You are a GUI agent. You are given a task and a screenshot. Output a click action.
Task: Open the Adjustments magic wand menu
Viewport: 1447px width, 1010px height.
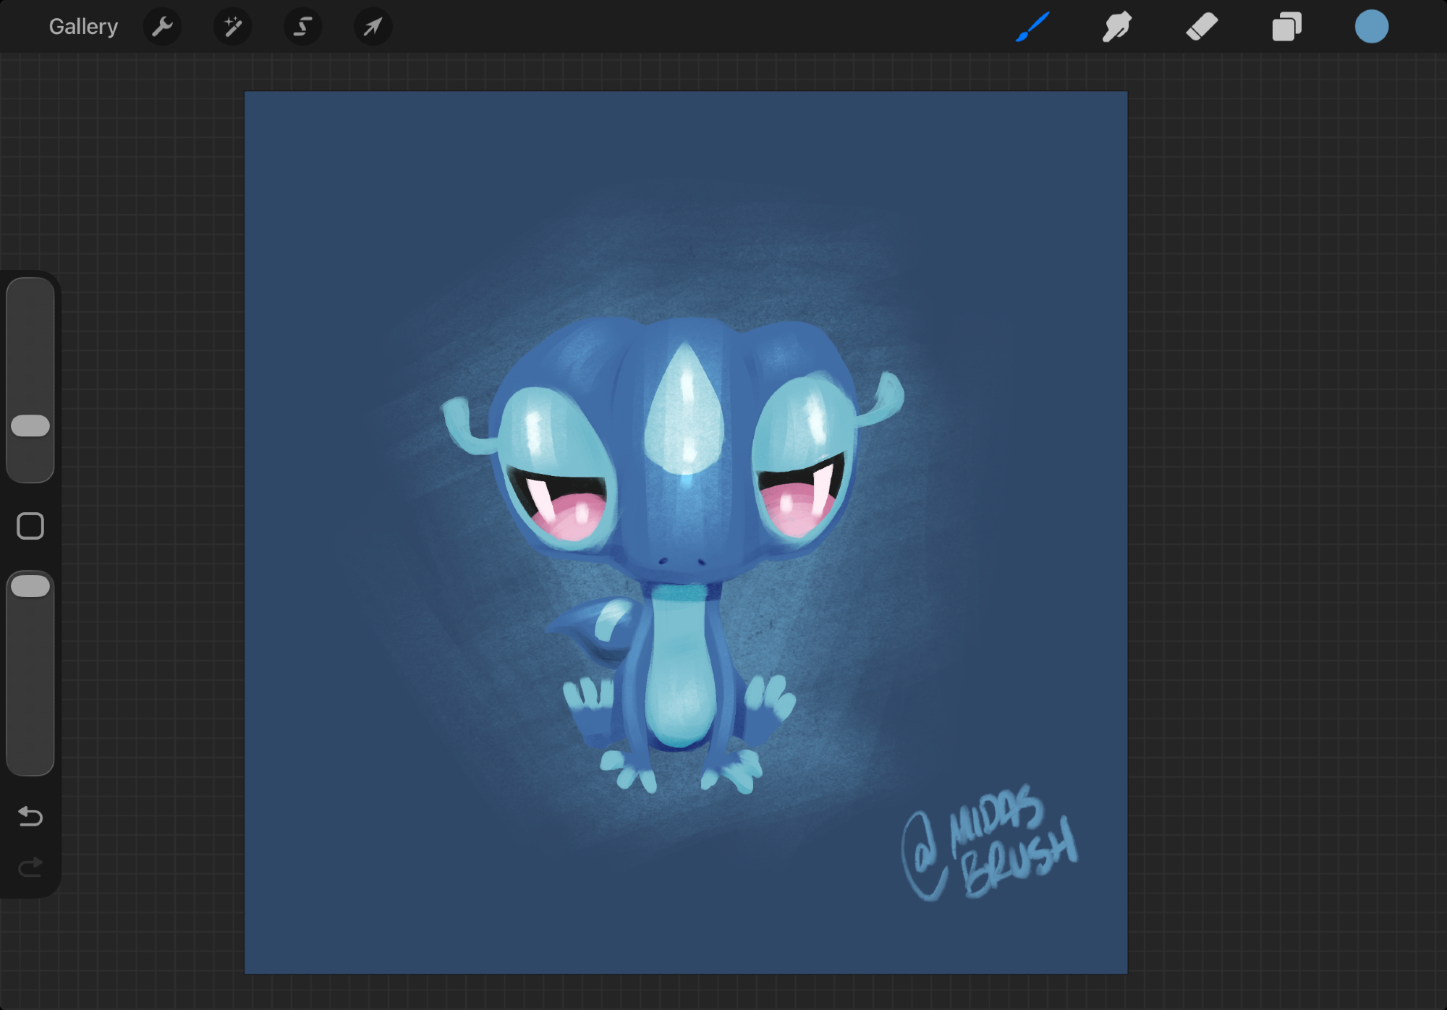pyautogui.click(x=232, y=27)
